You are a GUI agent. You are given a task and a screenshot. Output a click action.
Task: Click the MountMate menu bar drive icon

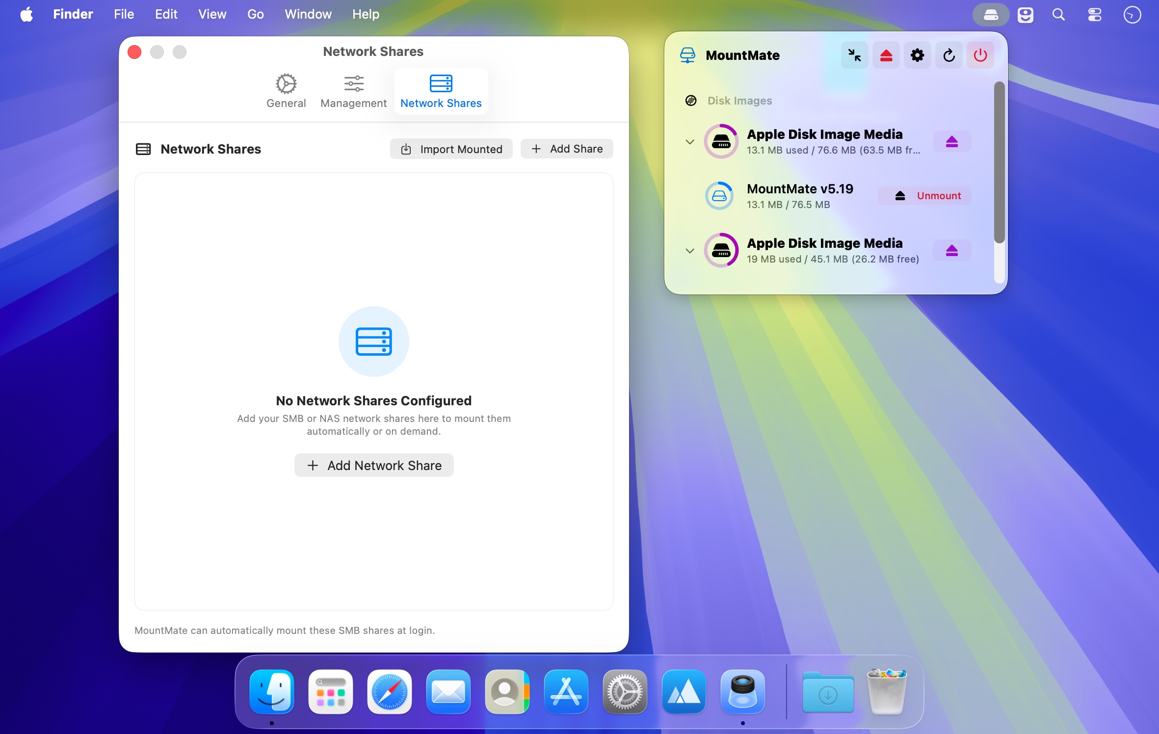990,15
